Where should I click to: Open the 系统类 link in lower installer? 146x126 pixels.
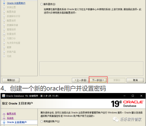tap(10, 118)
